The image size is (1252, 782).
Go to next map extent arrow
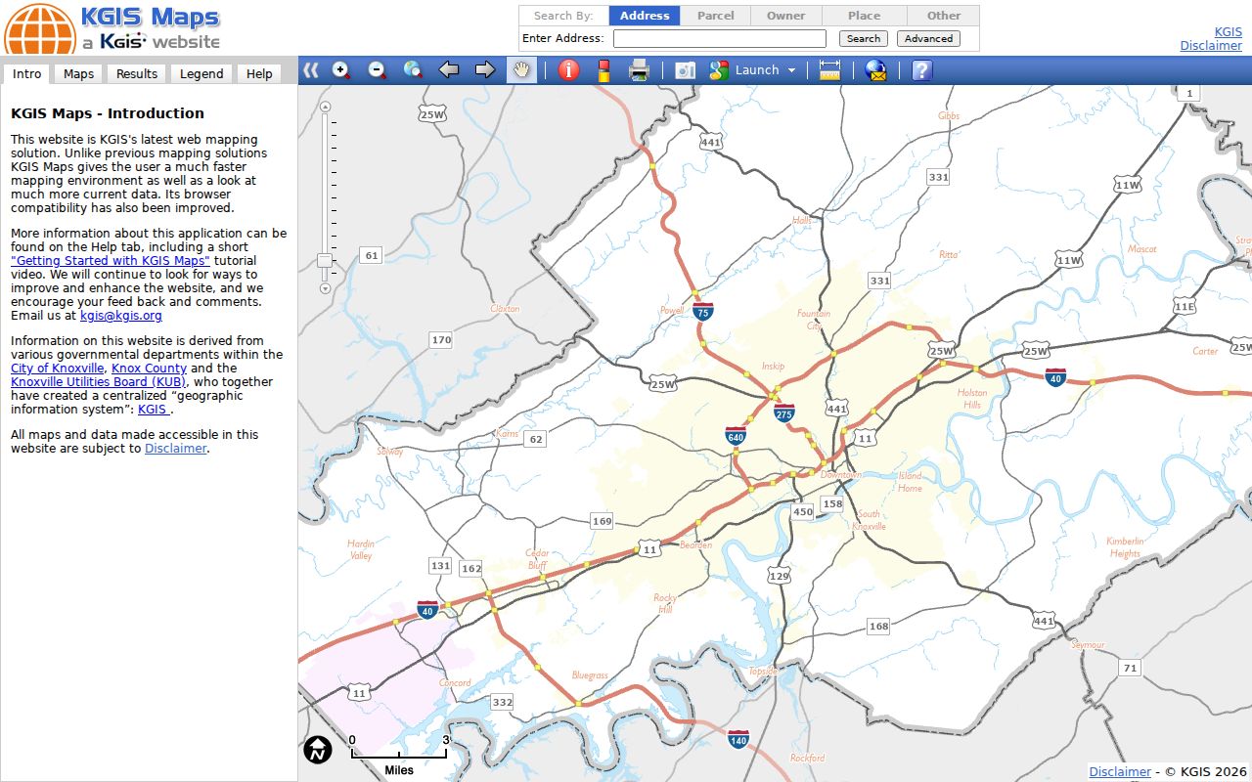(485, 70)
